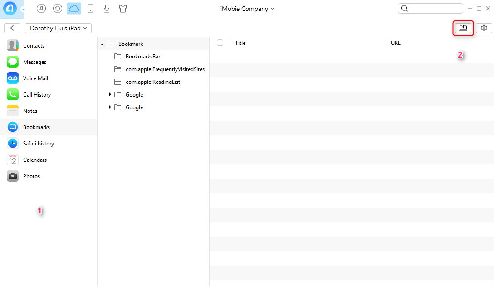Open the dropdown arrow beside the AnyTrans logo
494x286 pixels.
(23, 9)
